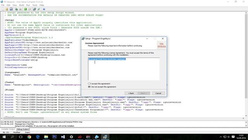The width and height of the screenshot is (248, 140).
Task: Open Photoshop from the taskbar
Action: [55, 137]
